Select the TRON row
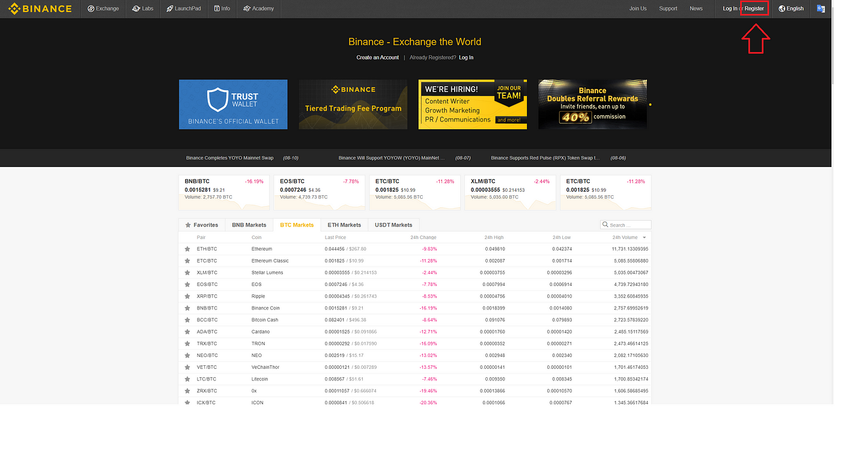Viewport: 841px width, 453px height. [x=415, y=344]
